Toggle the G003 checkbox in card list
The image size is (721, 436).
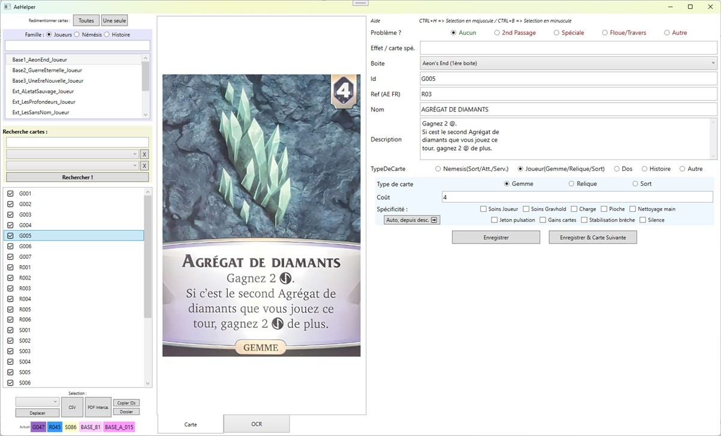pos(10,215)
